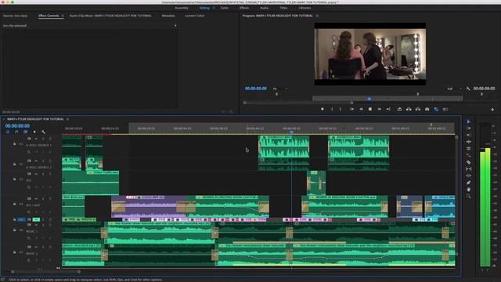Open the Fit zoom level dropdown
Viewport: 501px width, 282px height.
coord(280,89)
